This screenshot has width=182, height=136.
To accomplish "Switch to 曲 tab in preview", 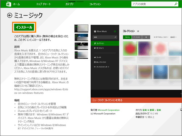I will pyautogui.click(x=146, y=37).
